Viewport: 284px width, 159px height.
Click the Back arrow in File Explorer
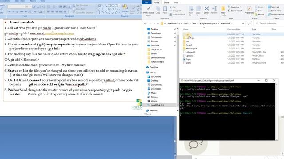146,23
